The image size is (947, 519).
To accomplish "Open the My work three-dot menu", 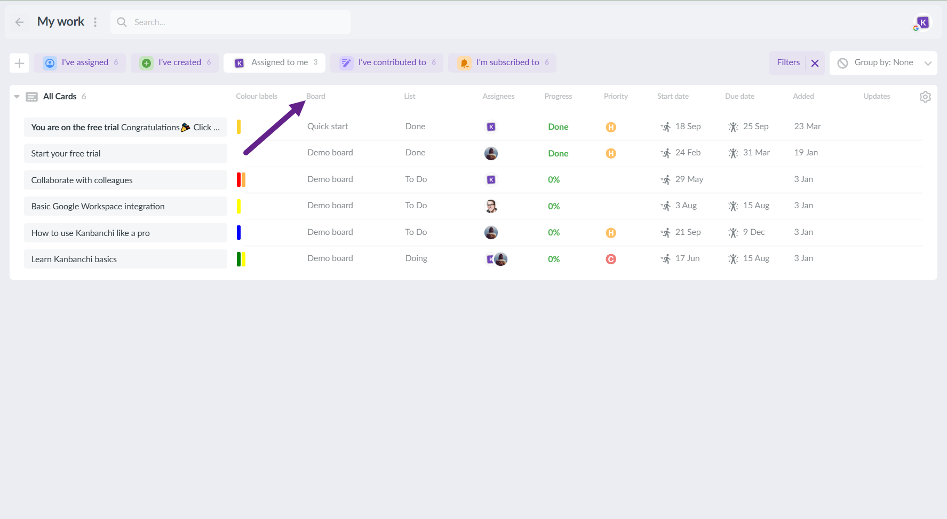I will coord(96,22).
